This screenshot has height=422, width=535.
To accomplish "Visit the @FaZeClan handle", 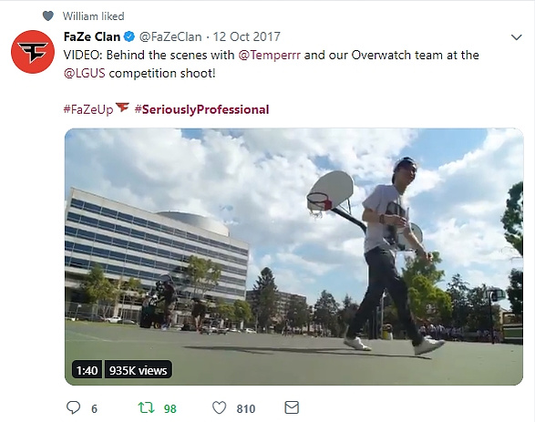I will (x=170, y=36).
